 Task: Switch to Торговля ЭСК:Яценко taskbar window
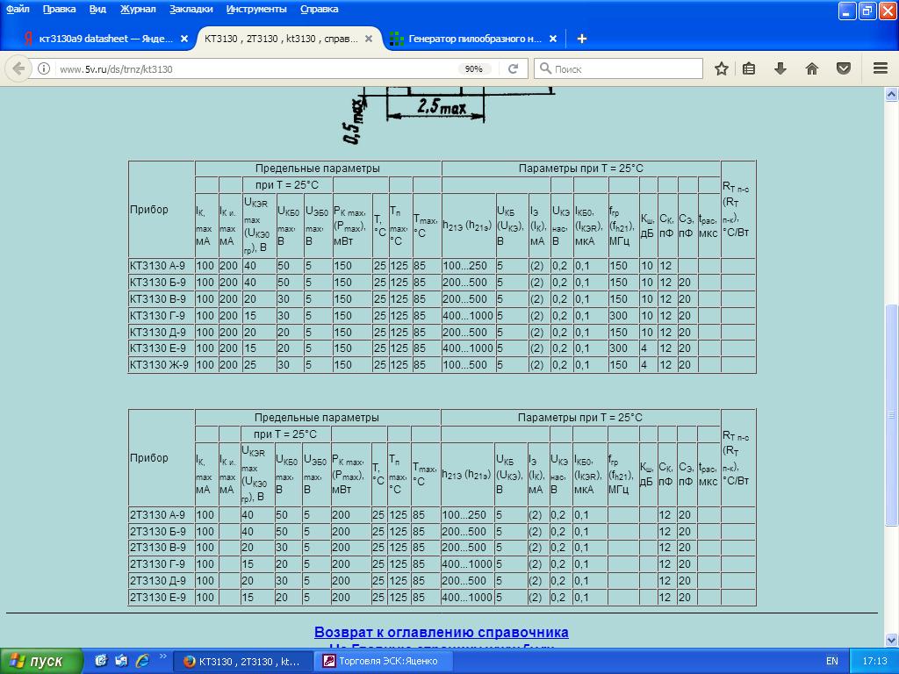pyautogui.click(x=383, y=662)
